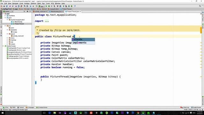Viewport: 204px width, 115px height.
Task: Click the Copy toolbar icon
Action: tap(18, 6)
